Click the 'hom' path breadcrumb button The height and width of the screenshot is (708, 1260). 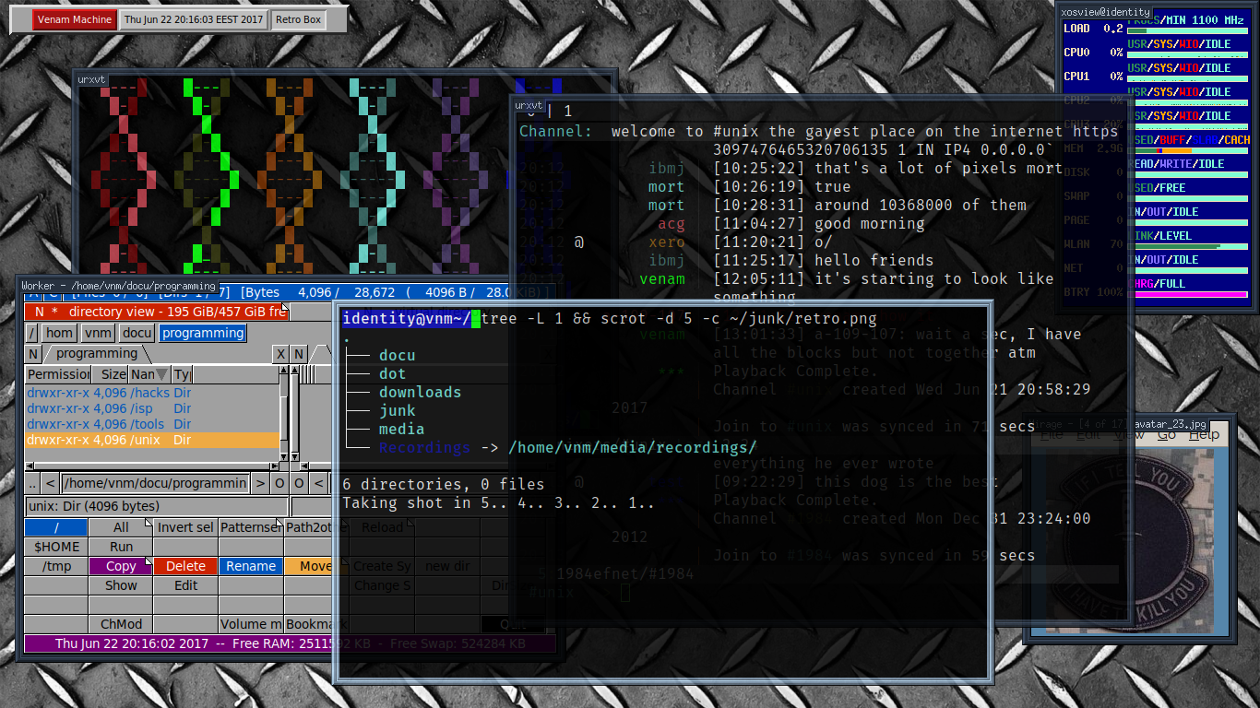tap(59, 333)
